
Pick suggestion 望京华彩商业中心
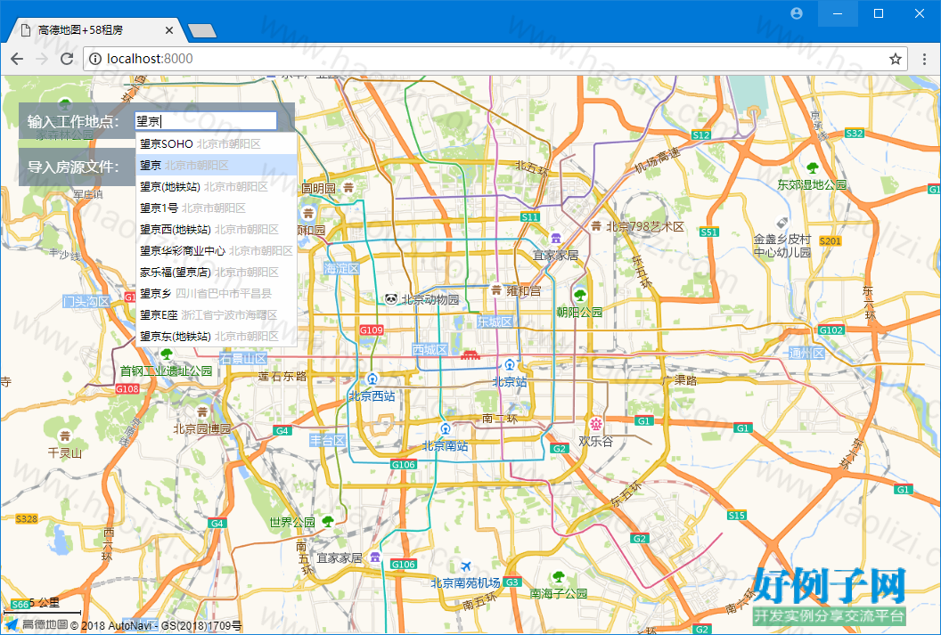pyautogui.click(x=217, y=250)
